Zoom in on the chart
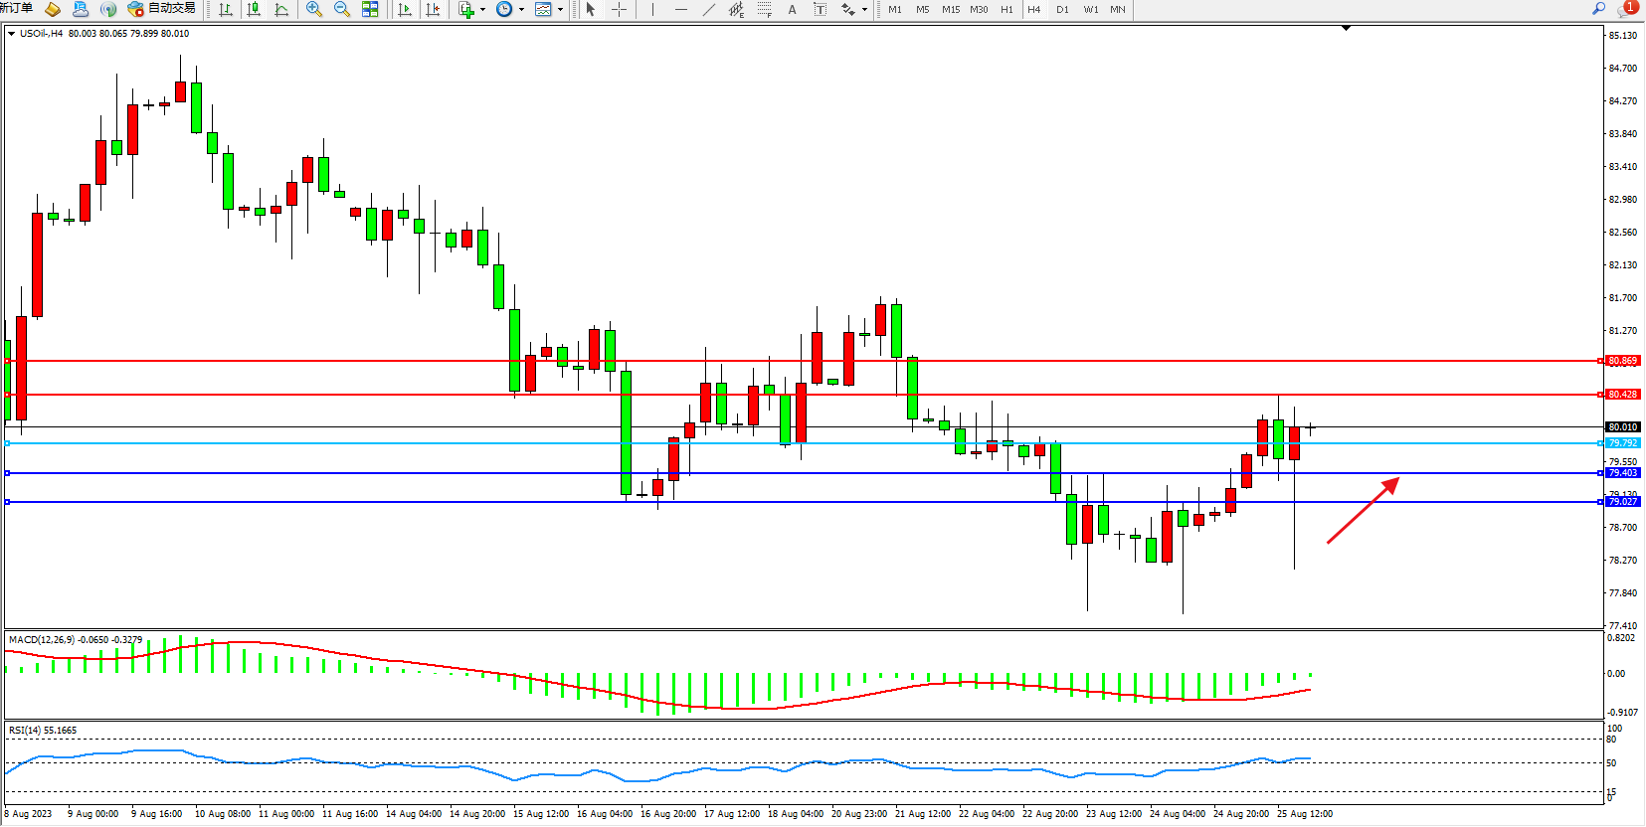Screen dimensions: 1646x827 tap(314, 10)
